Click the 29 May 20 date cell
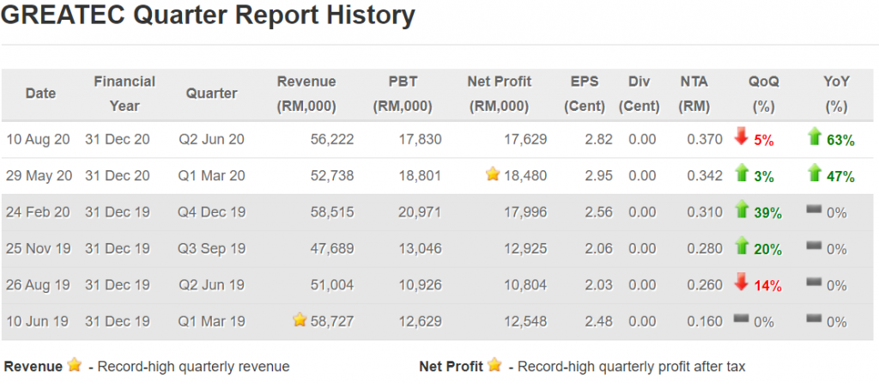This screenshot has height=384, width=879. [38, 176]
